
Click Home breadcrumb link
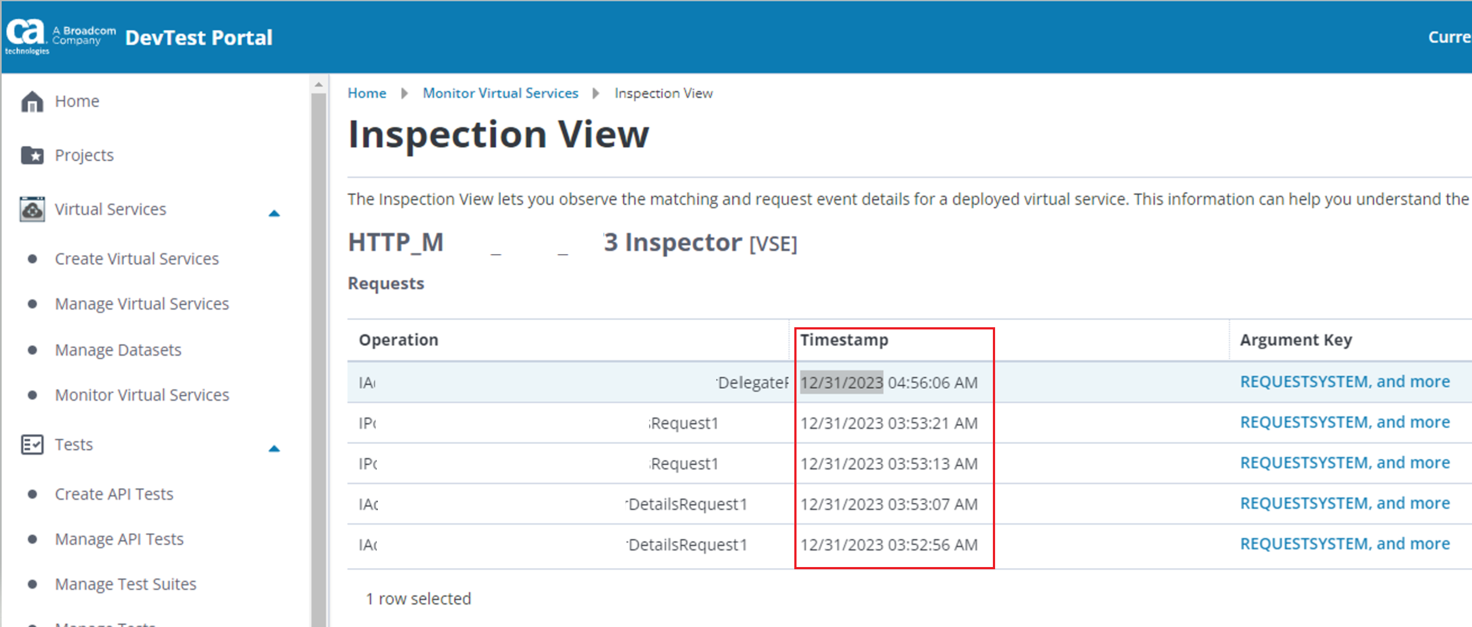pos(367,93)
